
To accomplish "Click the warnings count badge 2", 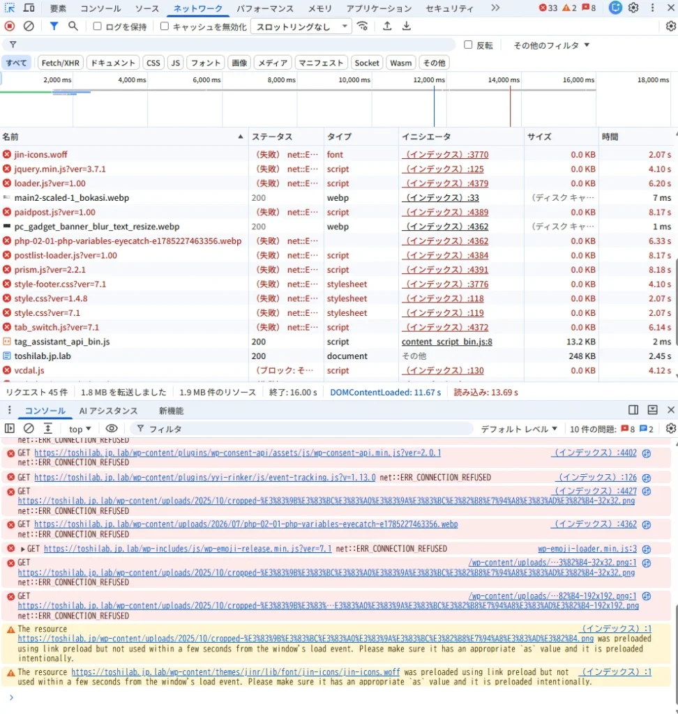I will pyautogui.click(x=570, y=8).
